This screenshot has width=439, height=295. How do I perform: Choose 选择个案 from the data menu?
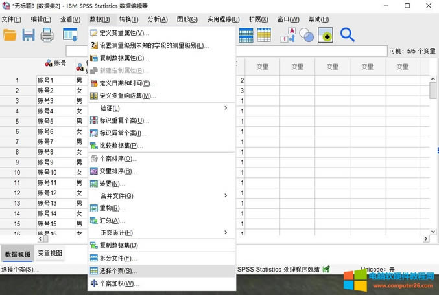(x=118, y=270)
